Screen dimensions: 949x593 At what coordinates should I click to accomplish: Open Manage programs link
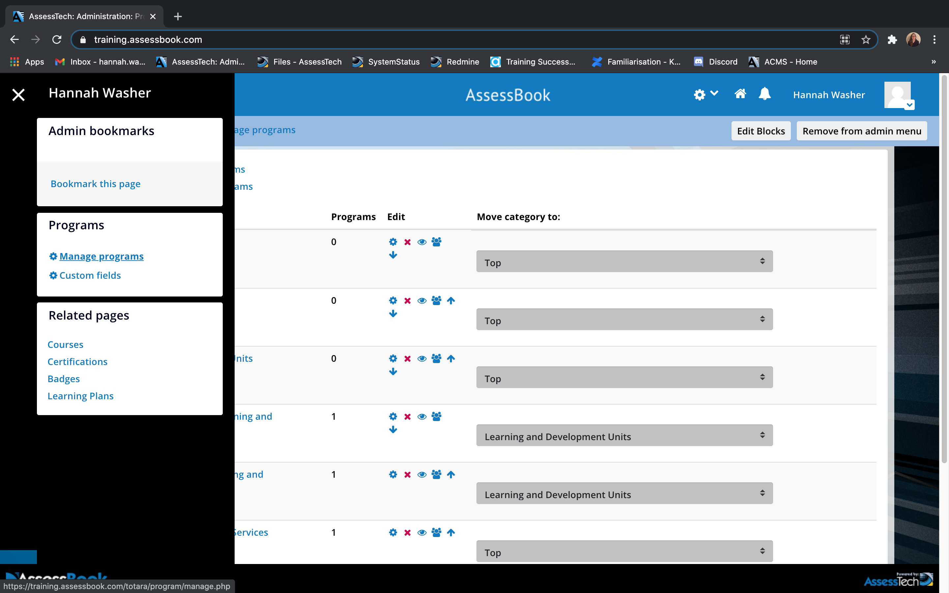pyautogui.click(x=101, y=256)
